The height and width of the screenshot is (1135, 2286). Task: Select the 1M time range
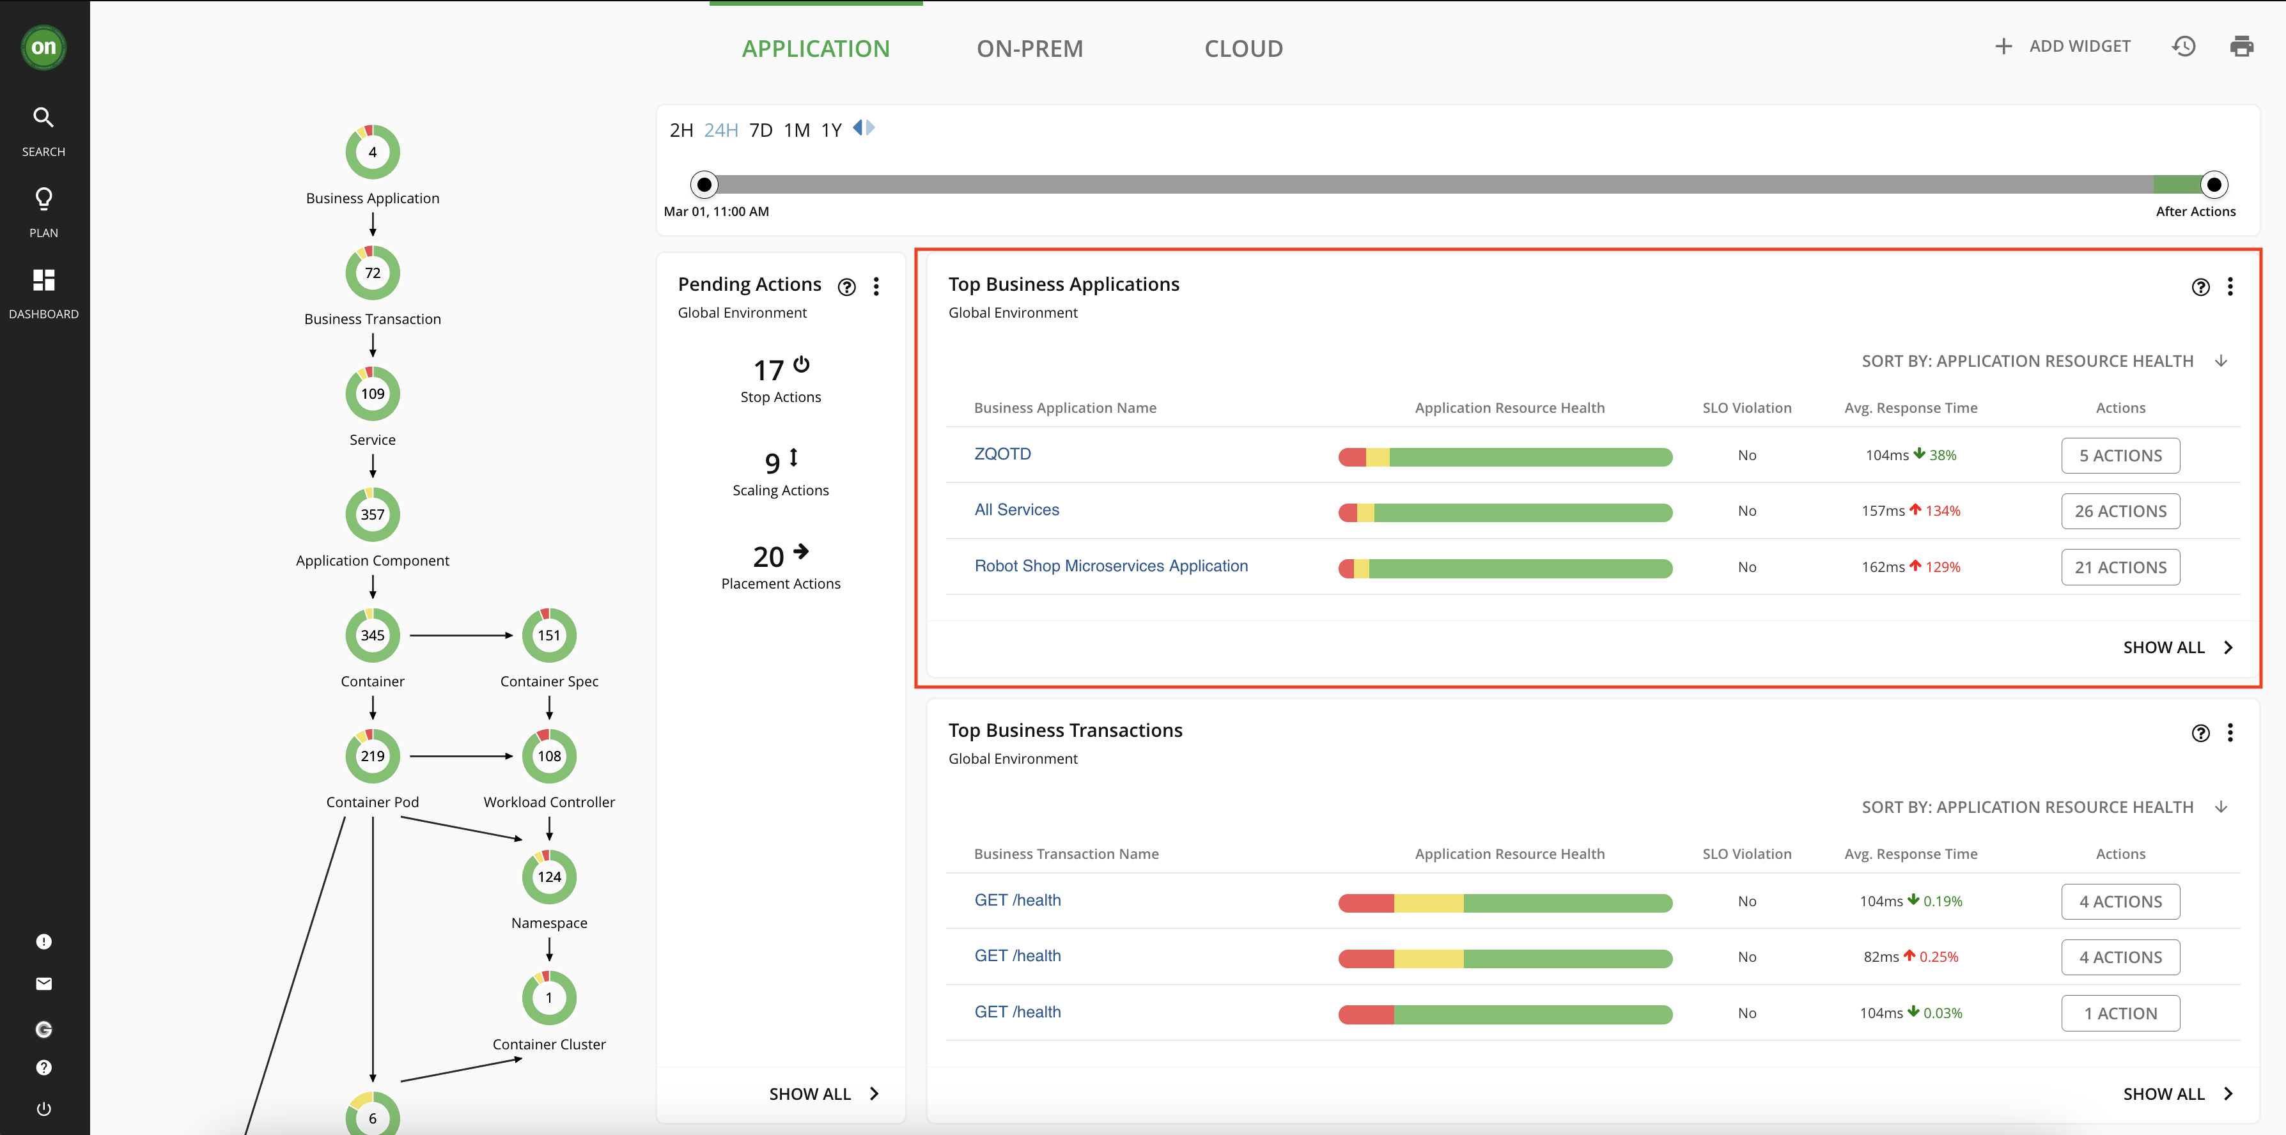pyautogui.click(x=797, y=130)
